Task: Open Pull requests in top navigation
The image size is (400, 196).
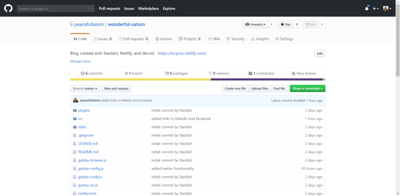Action: (x=110, y=9)
